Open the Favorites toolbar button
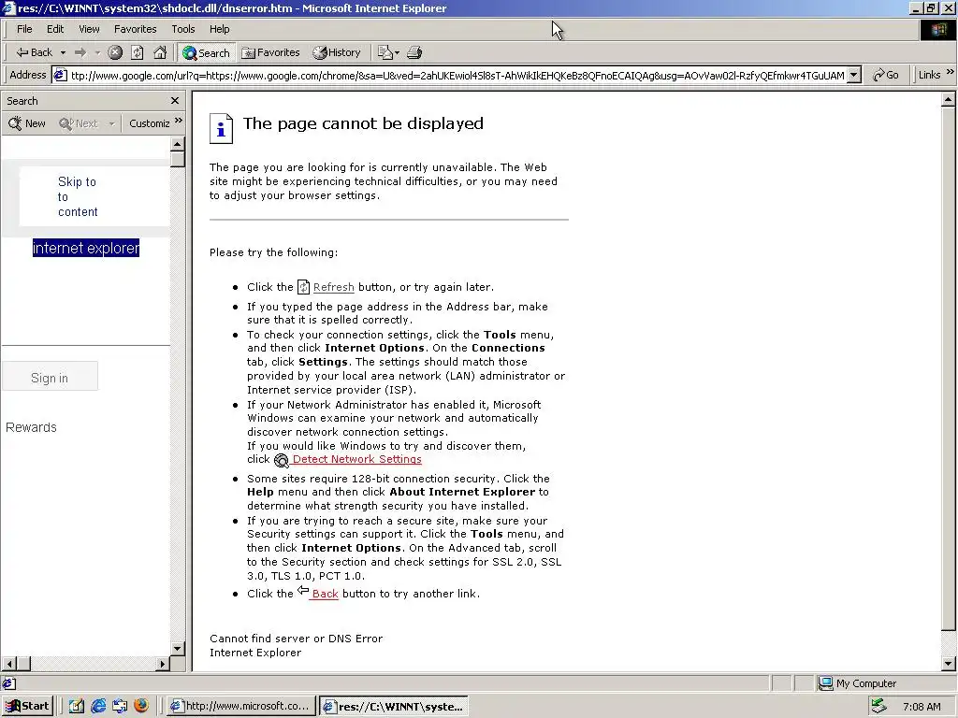 pos(270,52)
